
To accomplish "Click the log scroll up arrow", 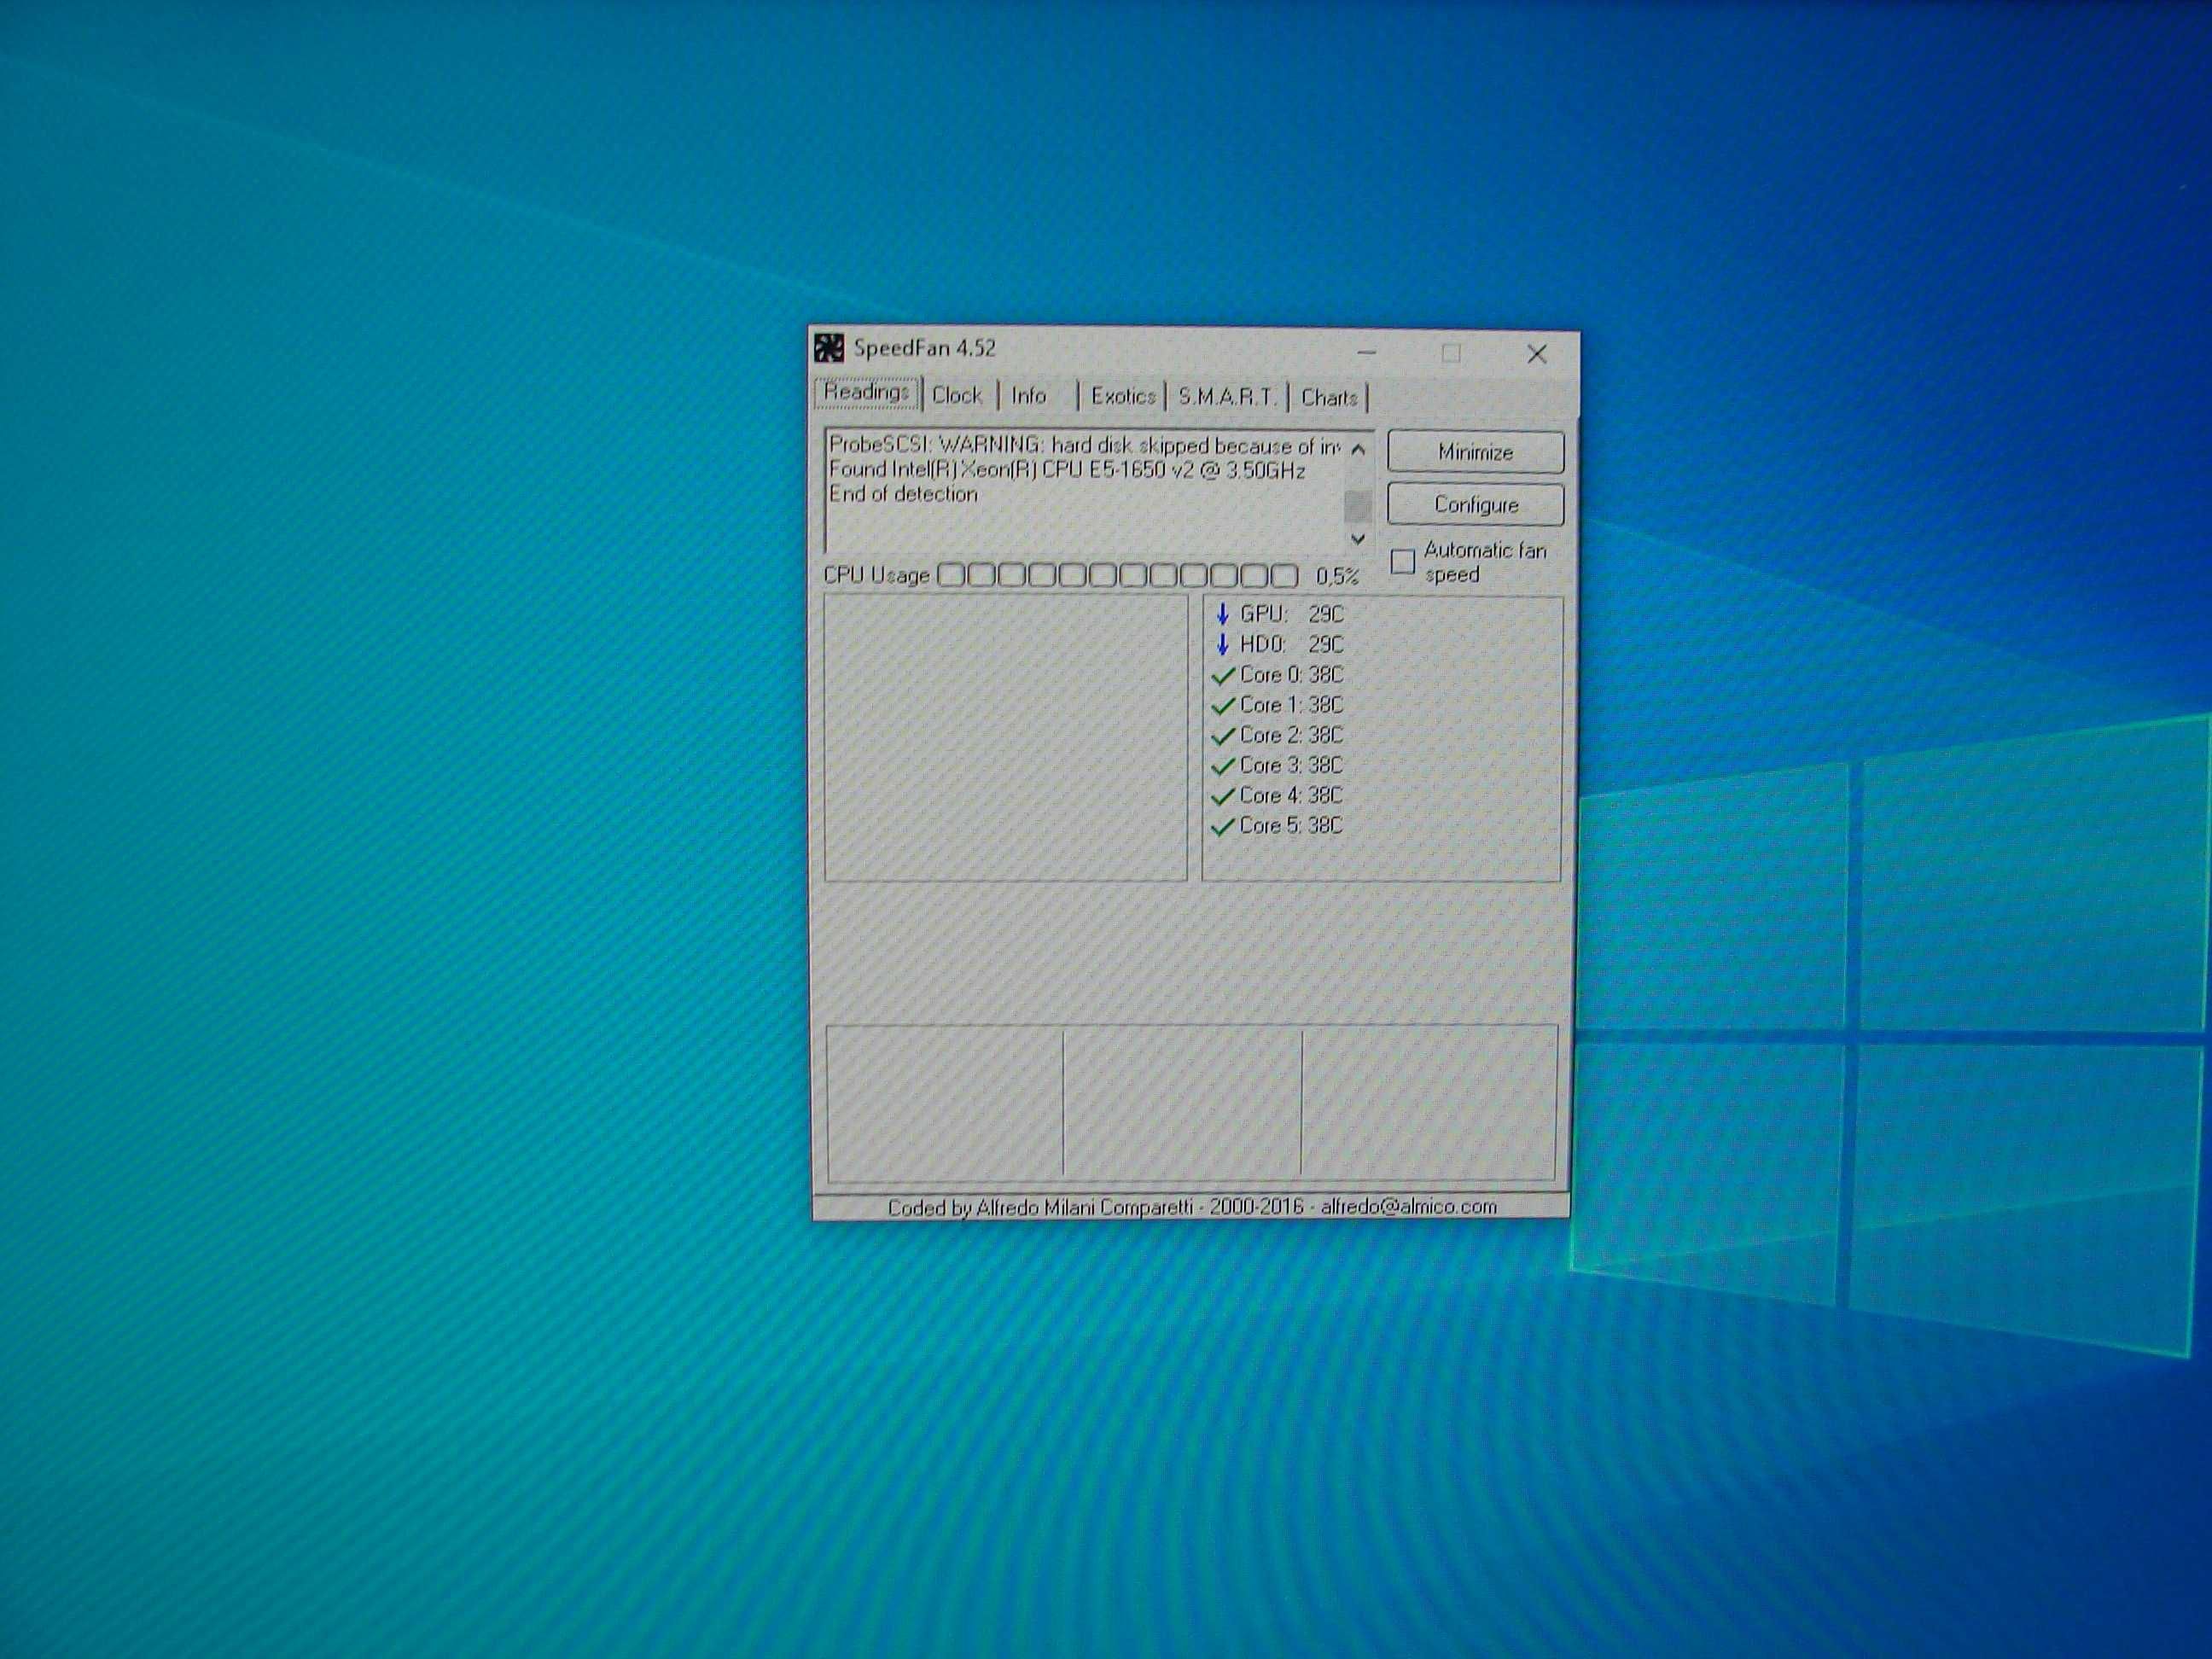I will point(1357,449).
